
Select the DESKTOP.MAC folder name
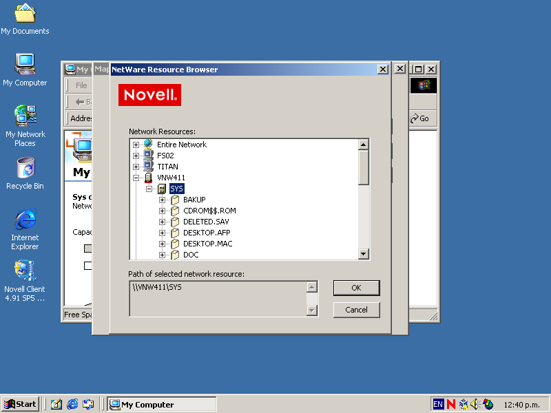[x=208, y=244]
